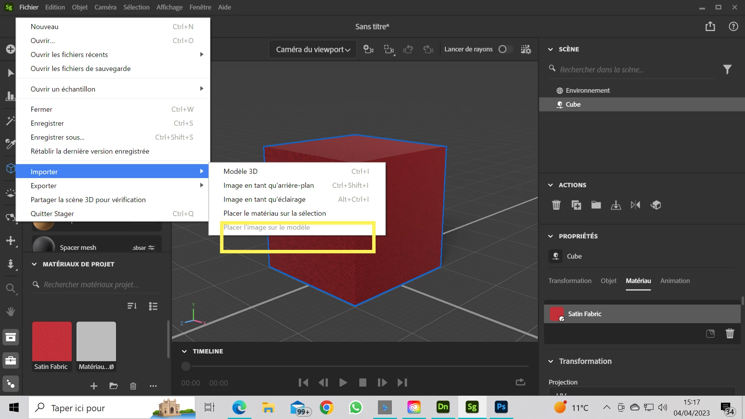Toggle the timeline loop playback icon
Screen dimensions: 745x419
click(x=520, y=383)
